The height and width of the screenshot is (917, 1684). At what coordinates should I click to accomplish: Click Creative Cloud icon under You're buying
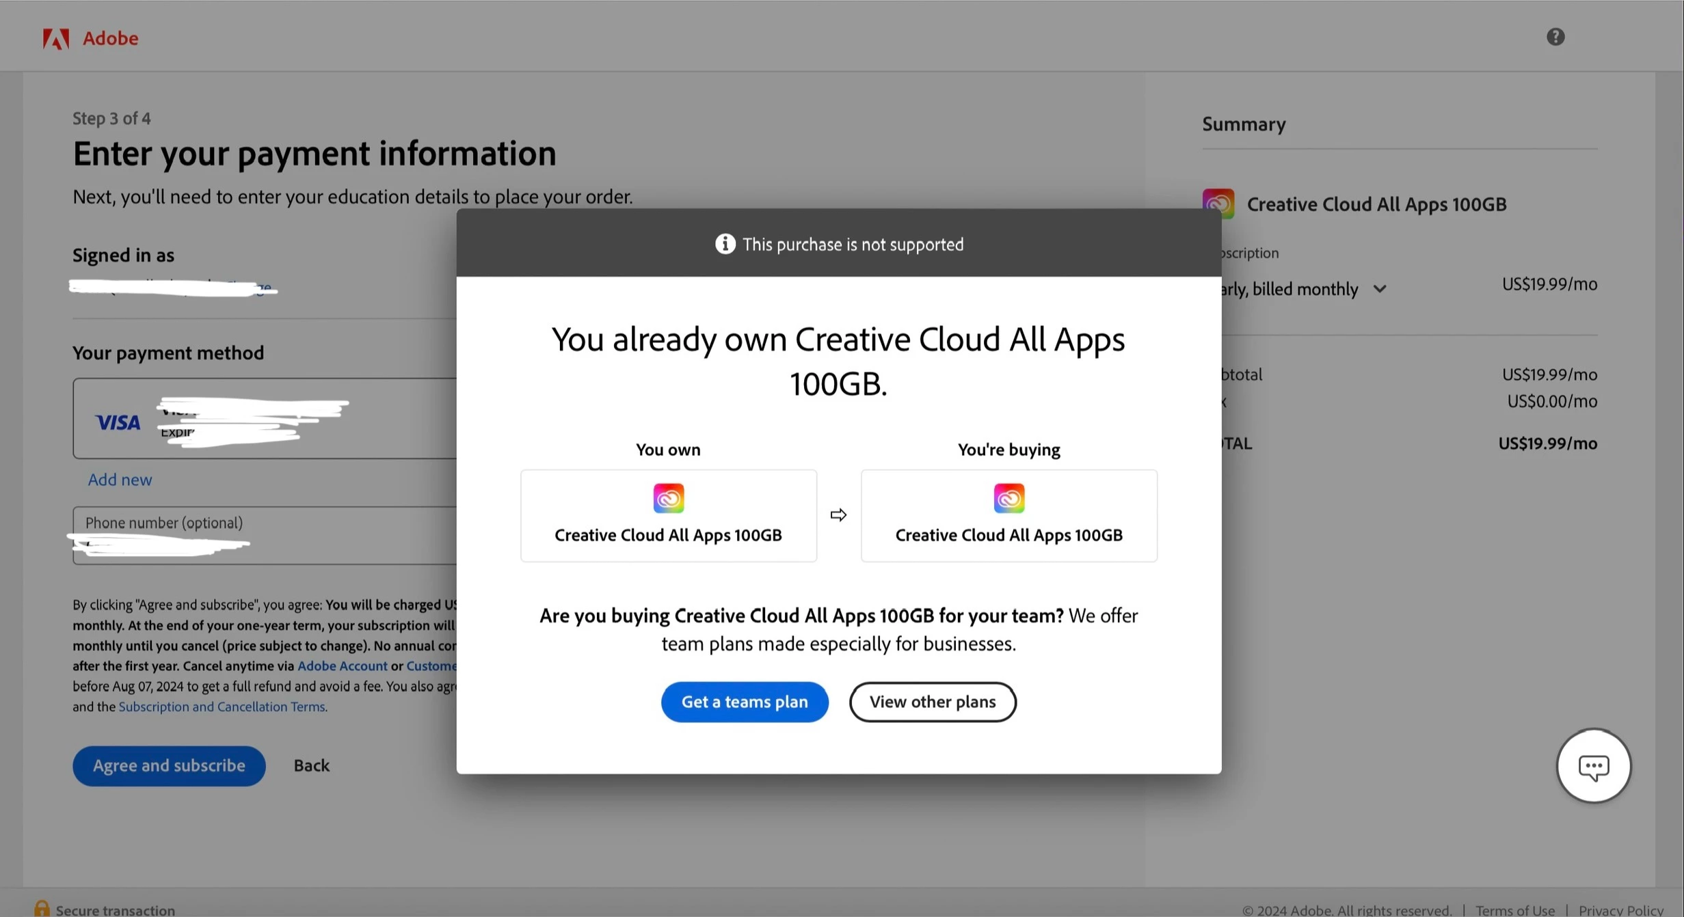[1008, 498]
